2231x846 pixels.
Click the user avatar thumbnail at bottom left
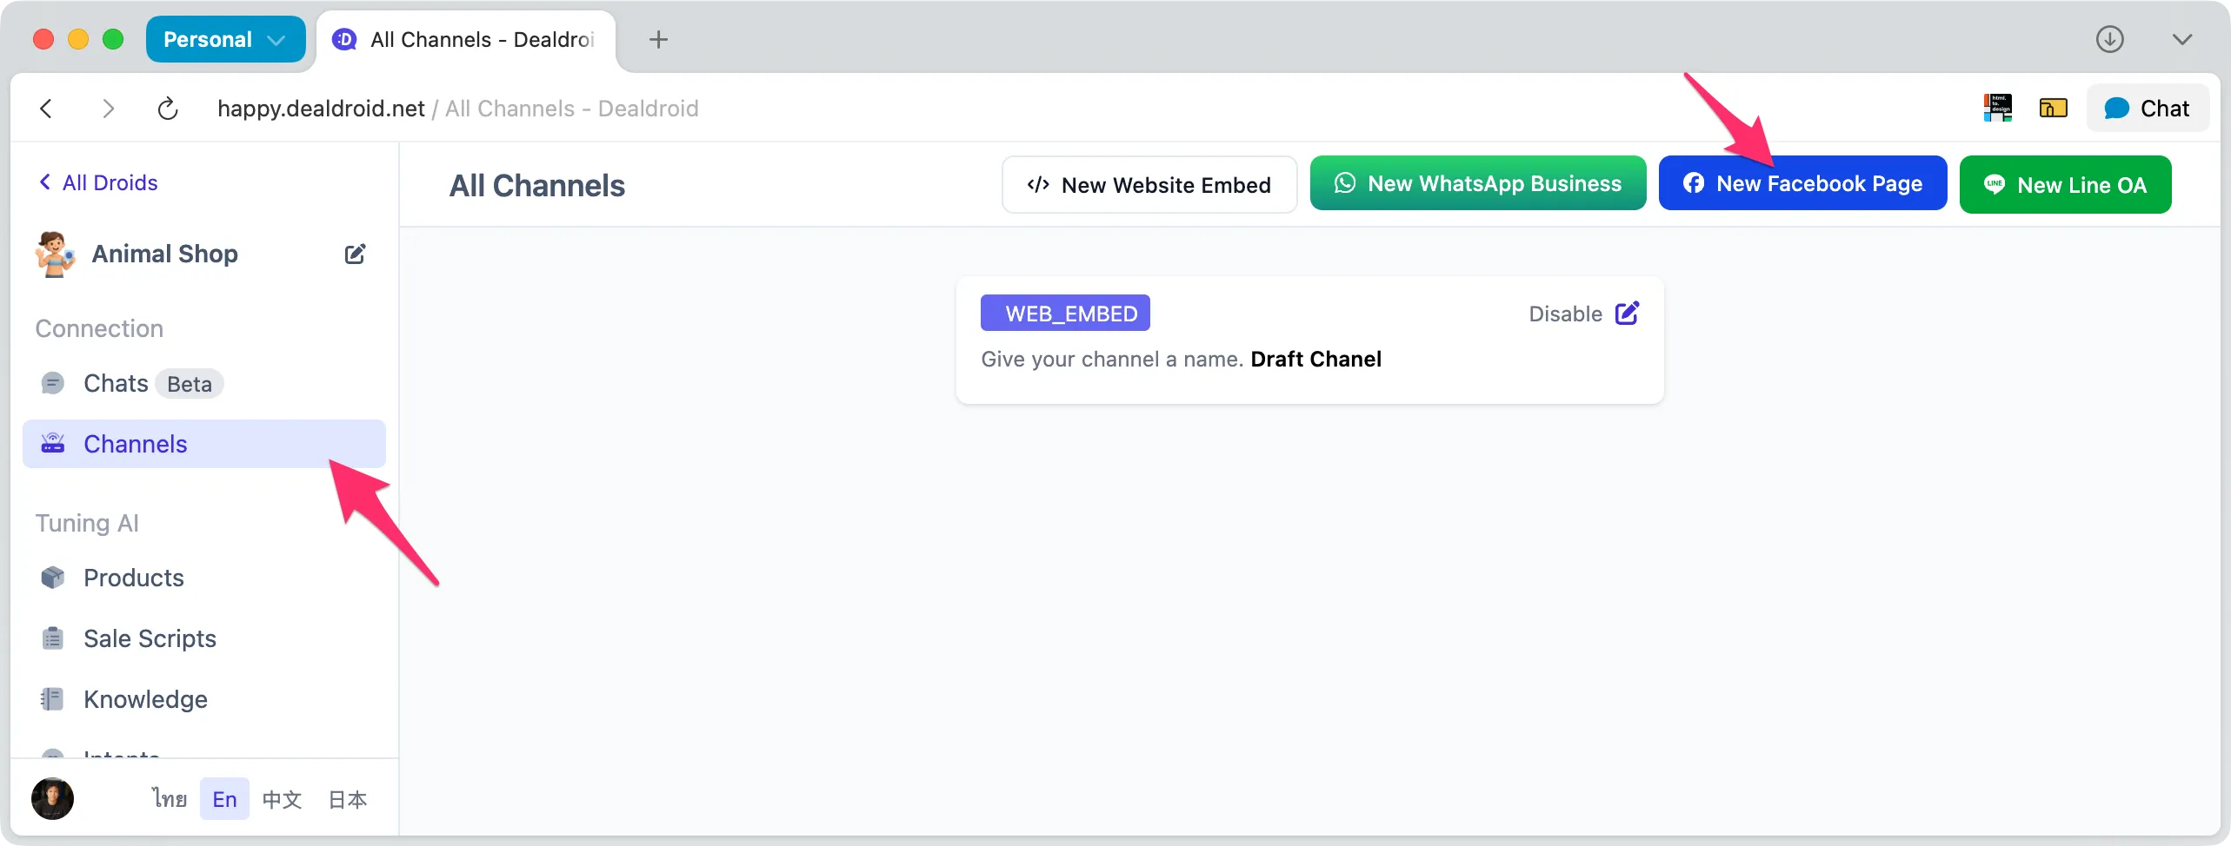(x=52, y=798)
